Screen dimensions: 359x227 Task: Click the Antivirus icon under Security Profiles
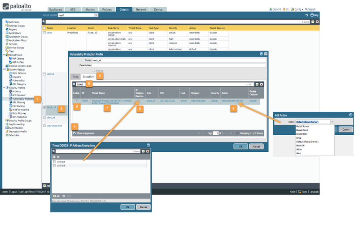10,91
